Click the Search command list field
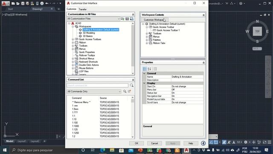 98,86
